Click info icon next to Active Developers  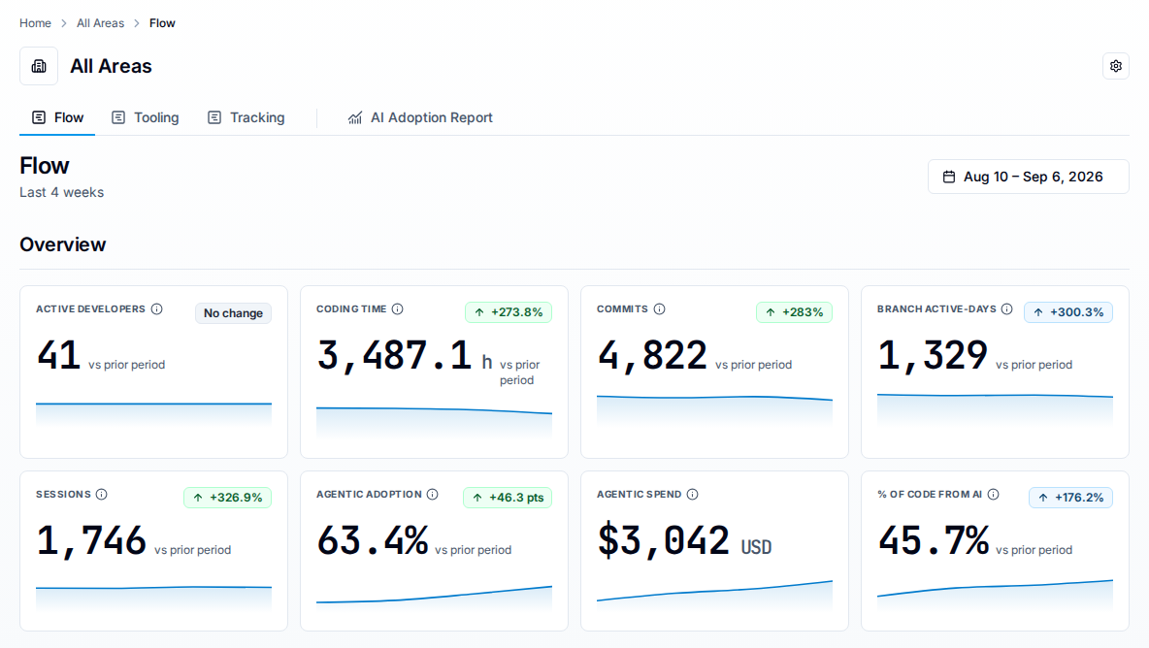(157, 309)
